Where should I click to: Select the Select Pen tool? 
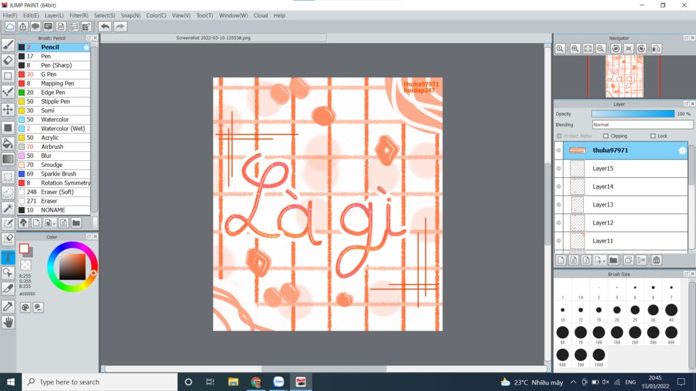[8, 223]
